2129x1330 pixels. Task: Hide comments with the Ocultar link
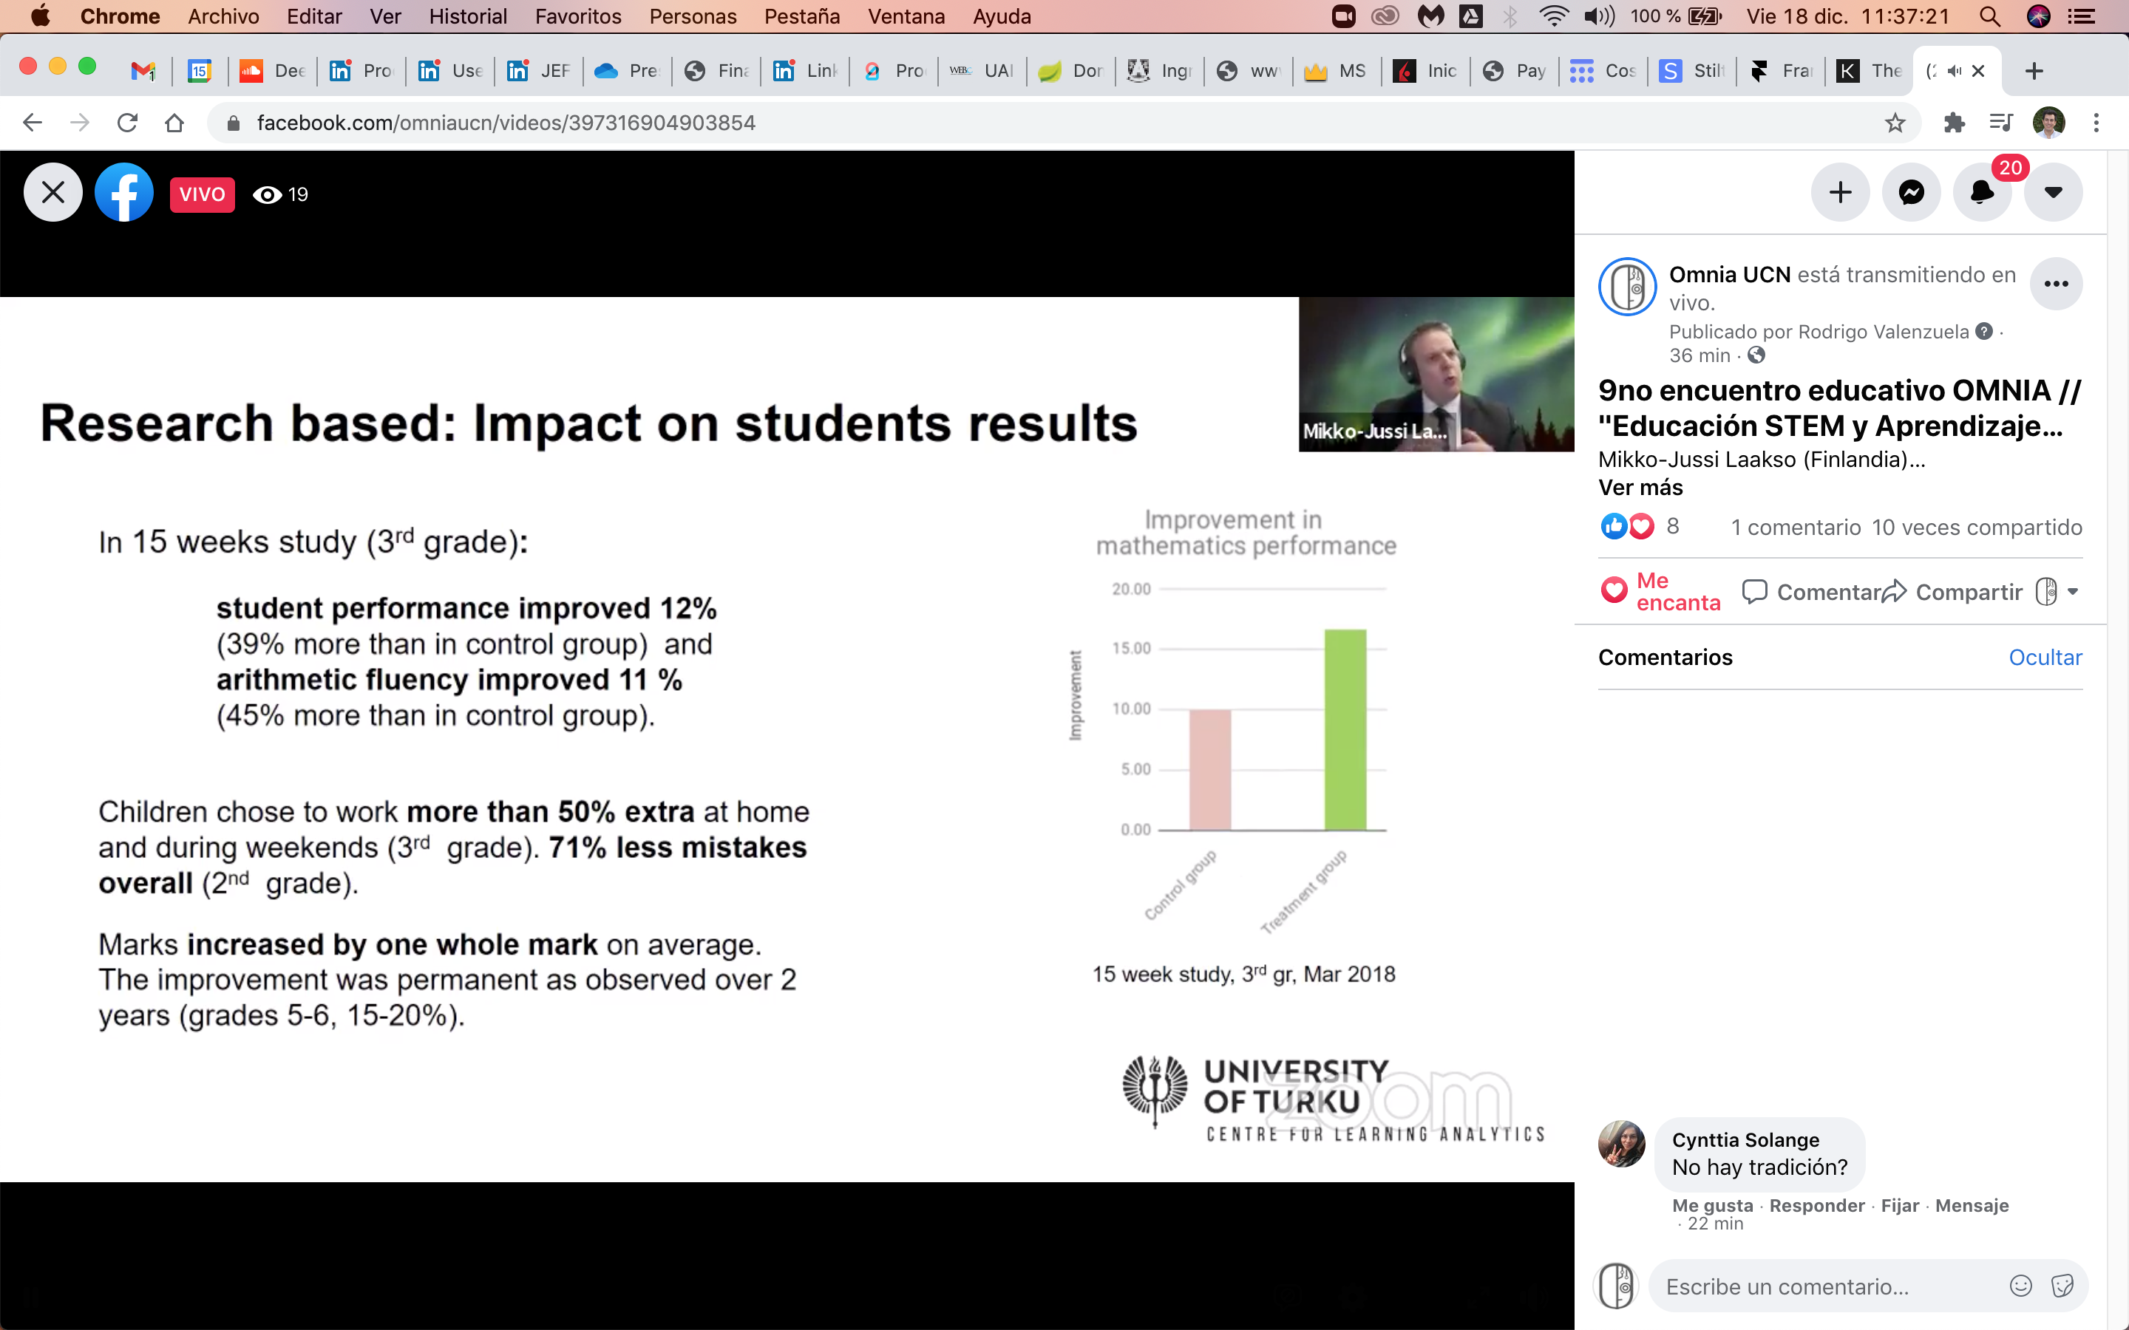pyautogui.click(x=2045, y=657)
